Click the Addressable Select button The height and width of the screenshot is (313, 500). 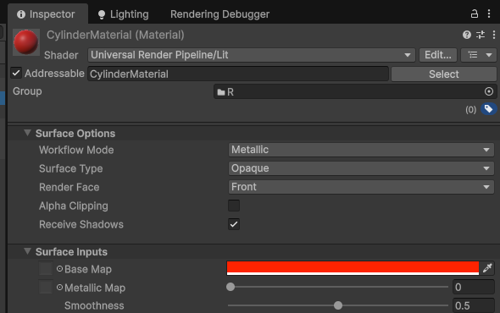tap(443, 74)
